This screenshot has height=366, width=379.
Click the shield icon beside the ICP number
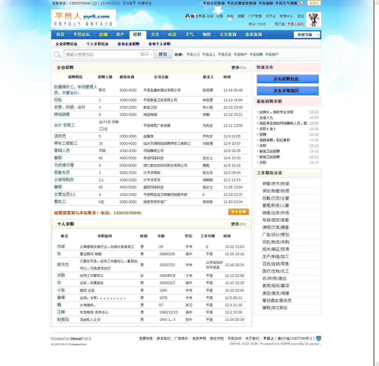point(319,339)
